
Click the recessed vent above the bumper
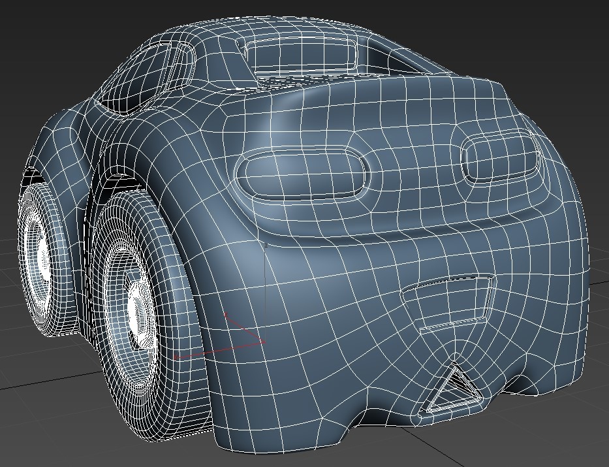coord(450,300)
